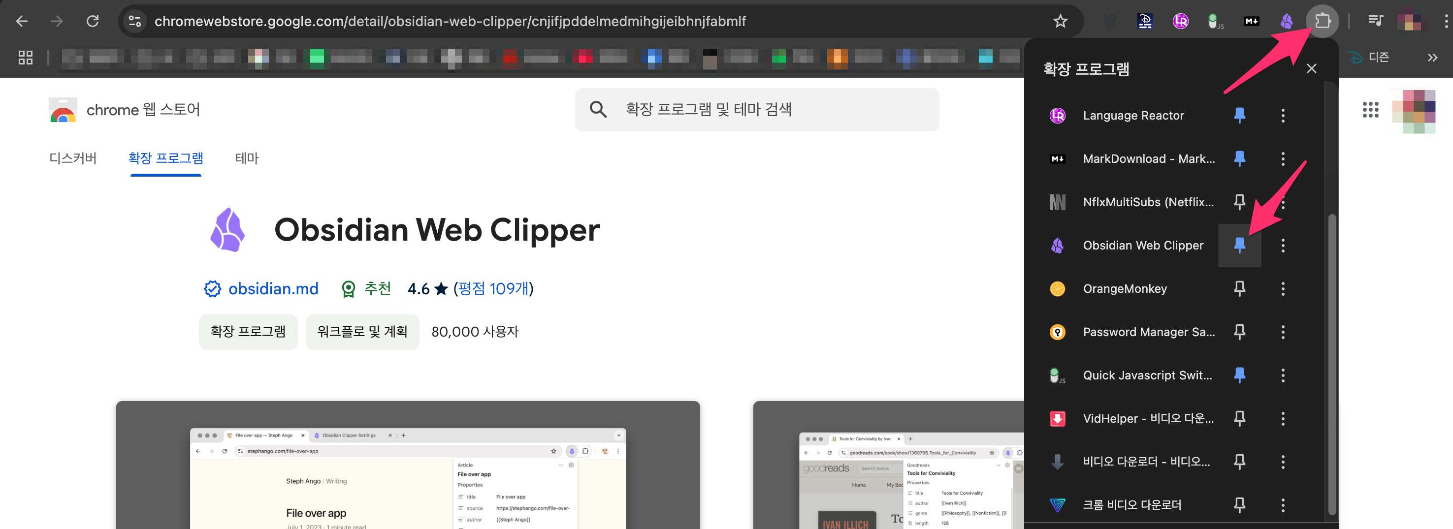This screenshot has height=529, width=1453.
Task: Launch OrangeMonkey from extensions list
Action: click(x=1125, y=289)
